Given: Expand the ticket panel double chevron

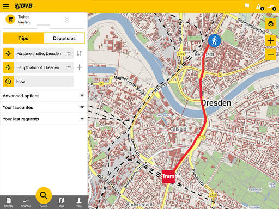Looking at the screenshot, I should click(67, 19).
